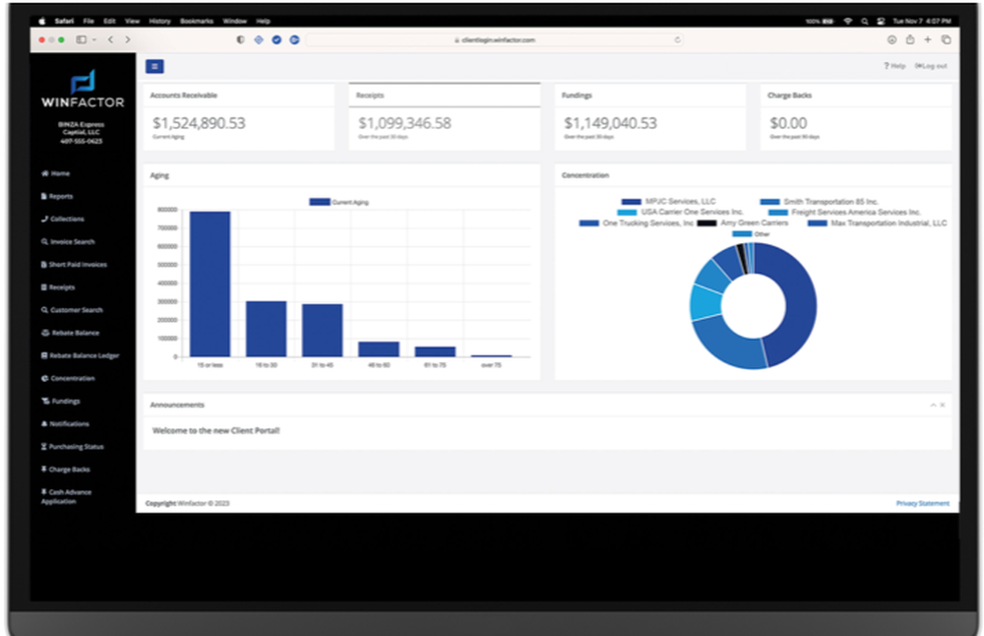Collapse the Announcements panel
Screen dimensions: 984x636
(933, 404)
